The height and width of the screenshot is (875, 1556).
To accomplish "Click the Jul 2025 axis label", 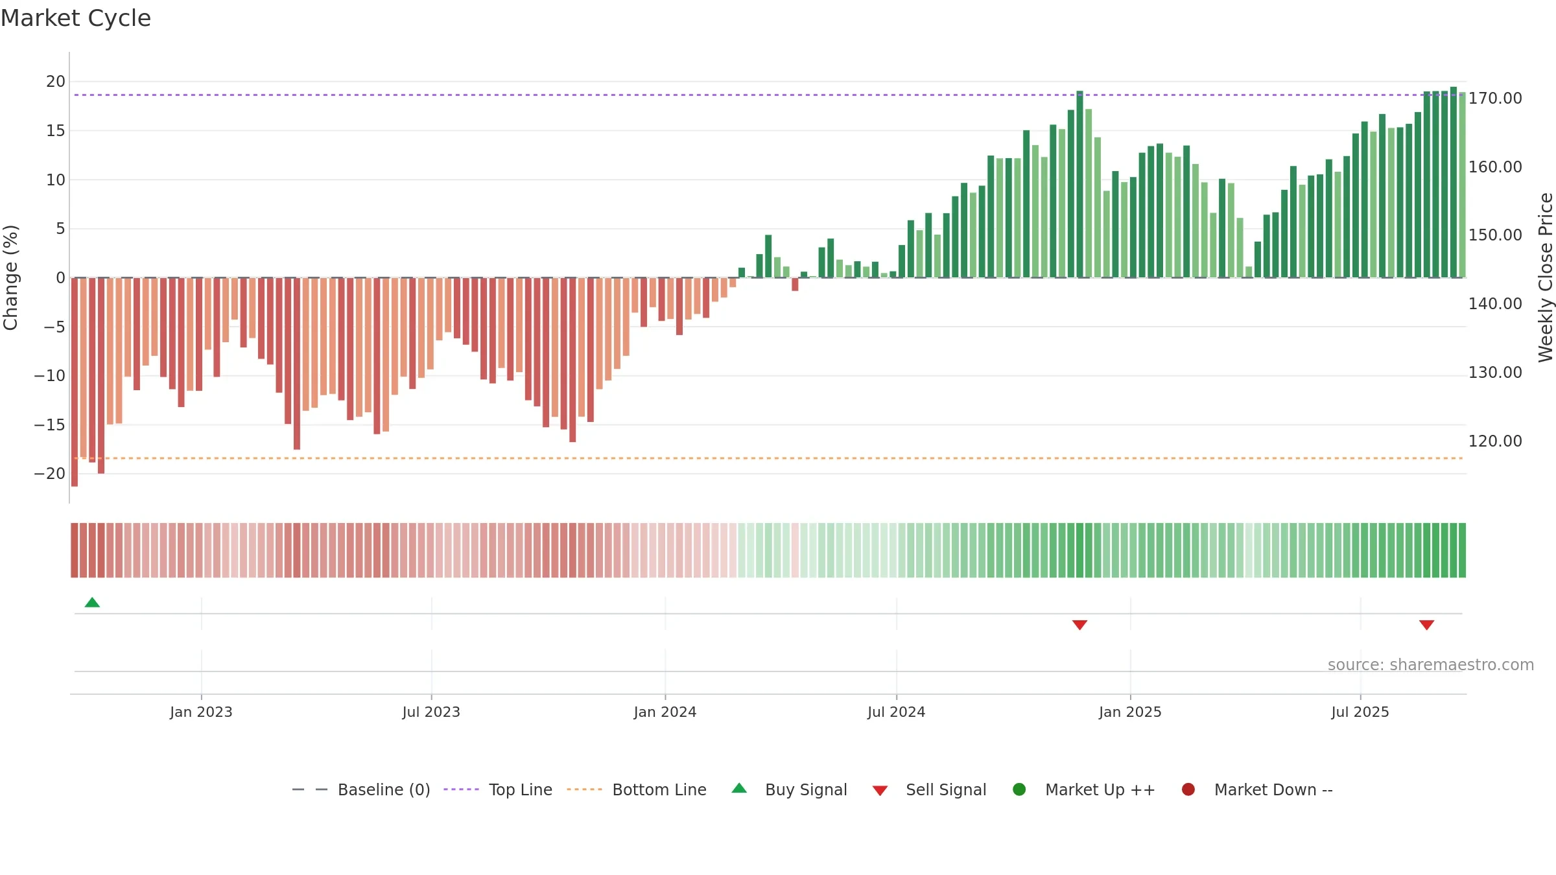I will [1360, 712].
